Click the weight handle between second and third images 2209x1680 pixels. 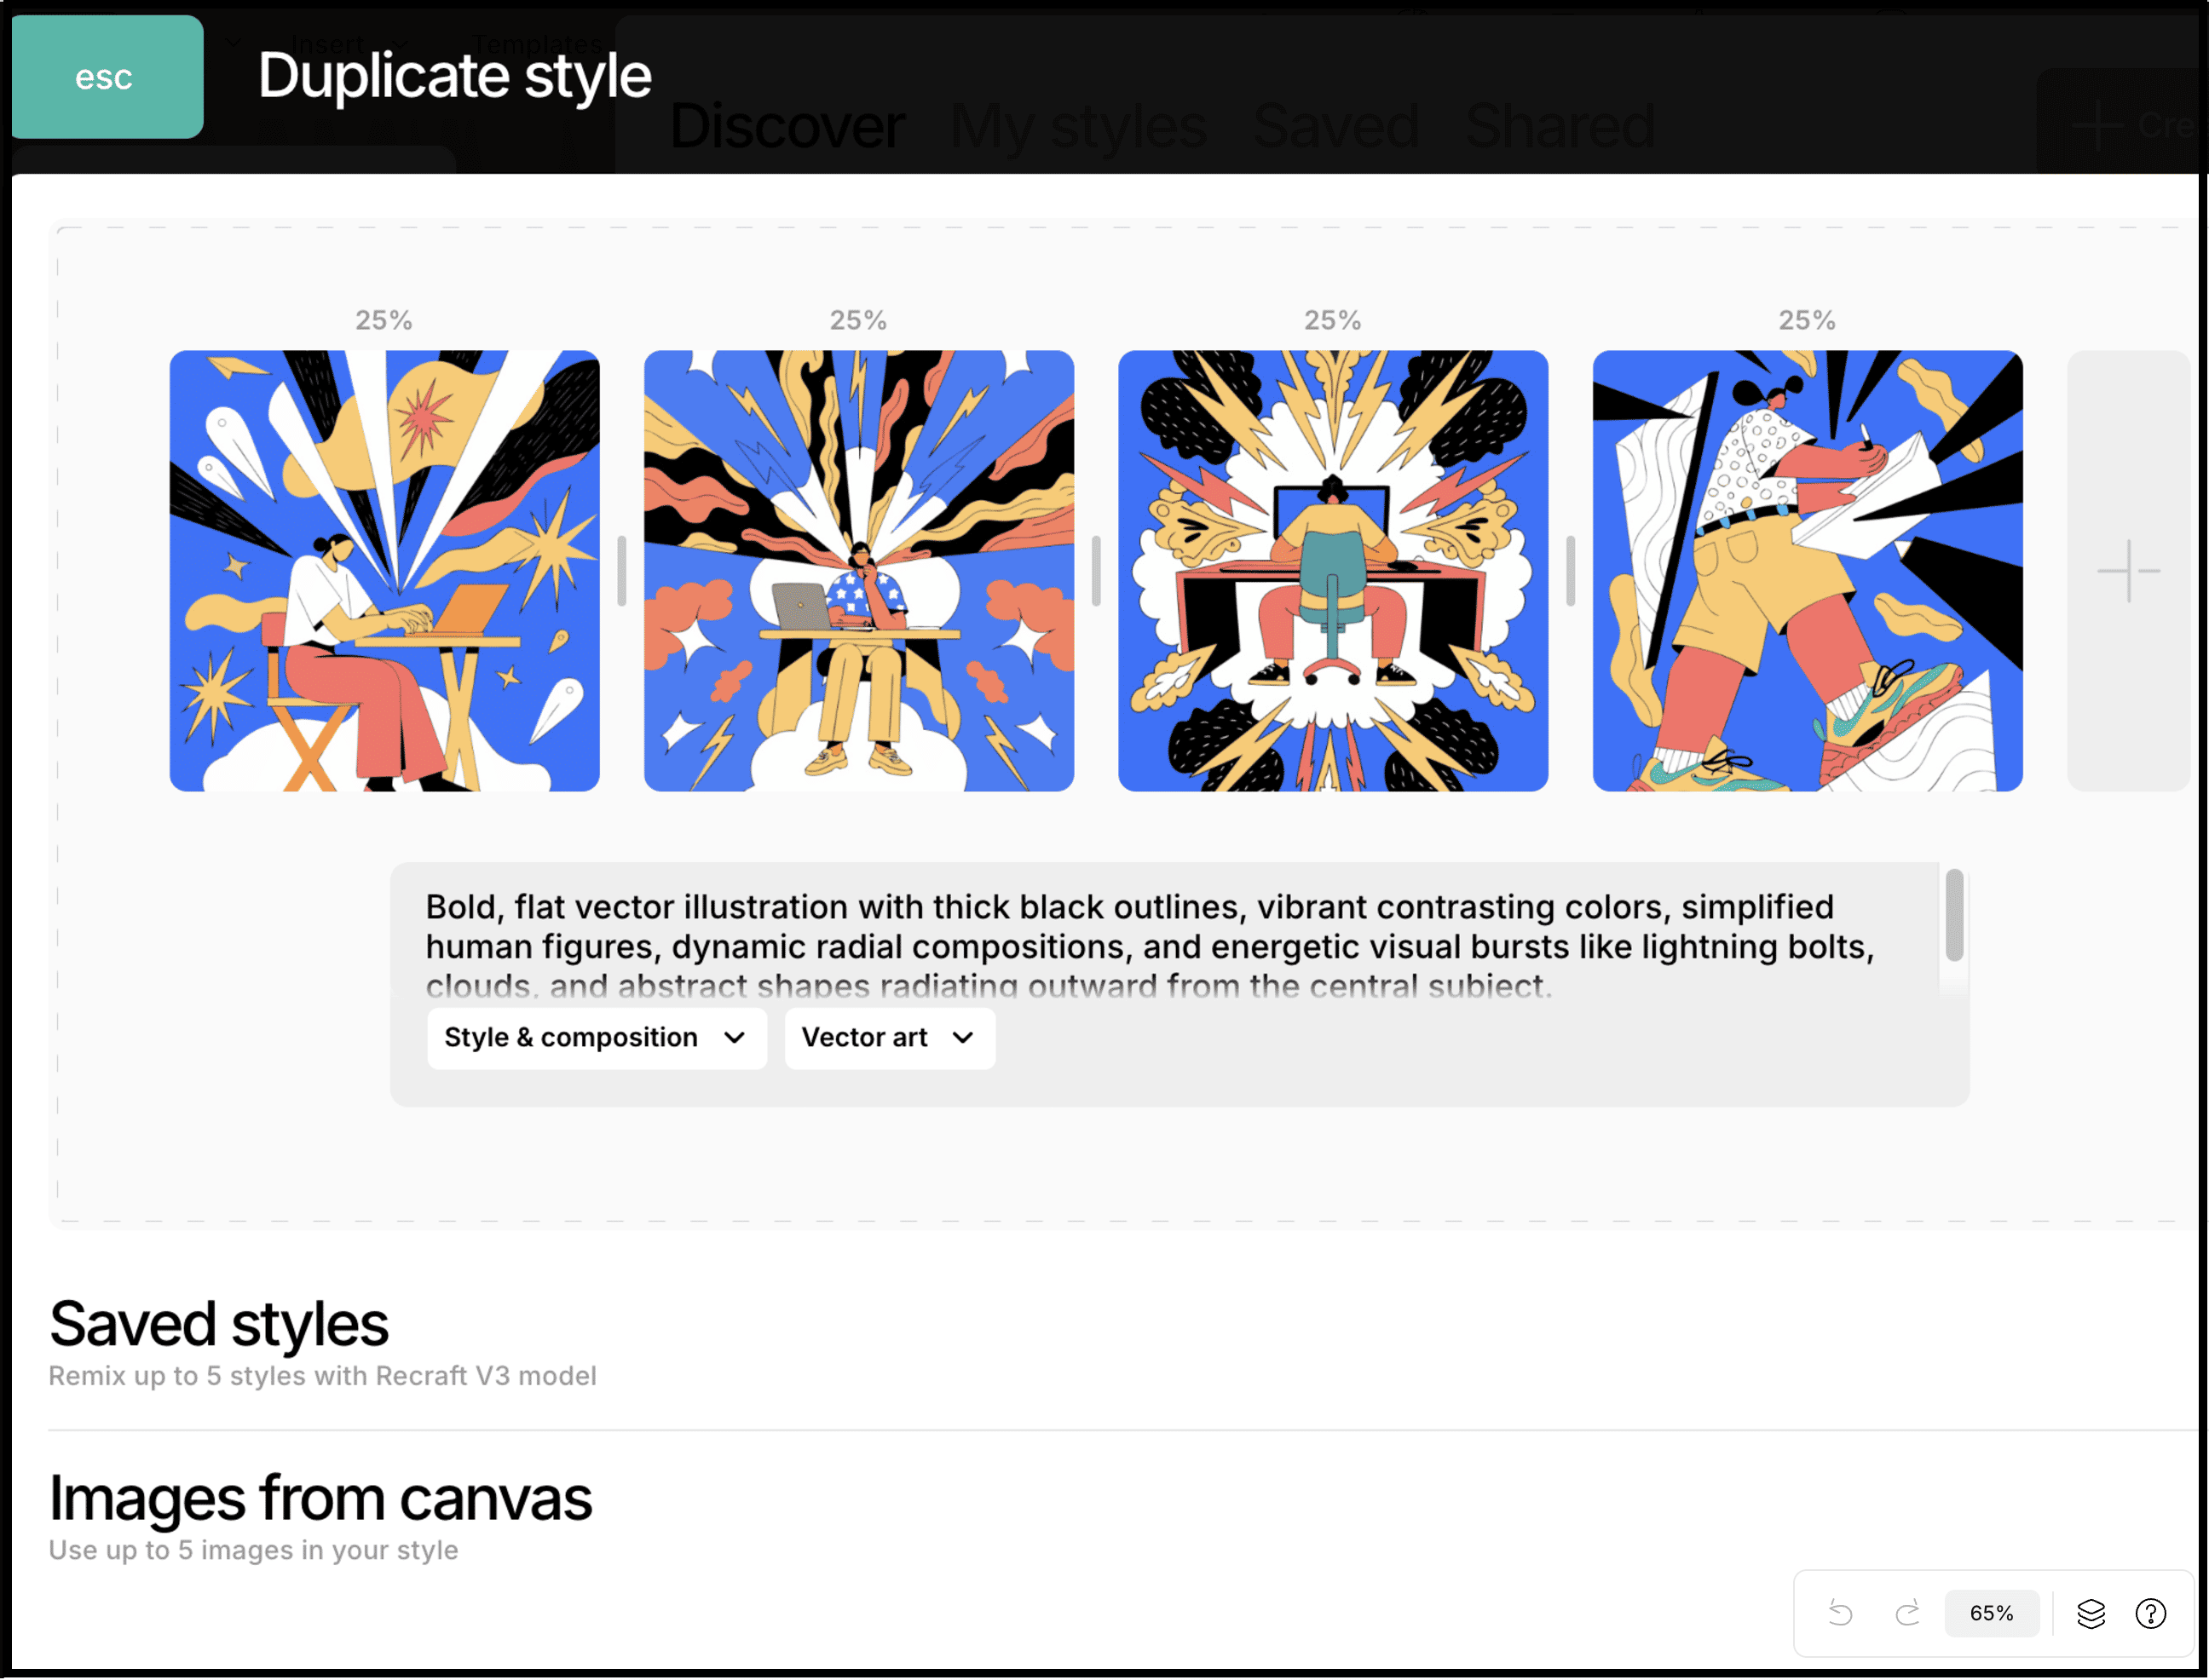1095,571
